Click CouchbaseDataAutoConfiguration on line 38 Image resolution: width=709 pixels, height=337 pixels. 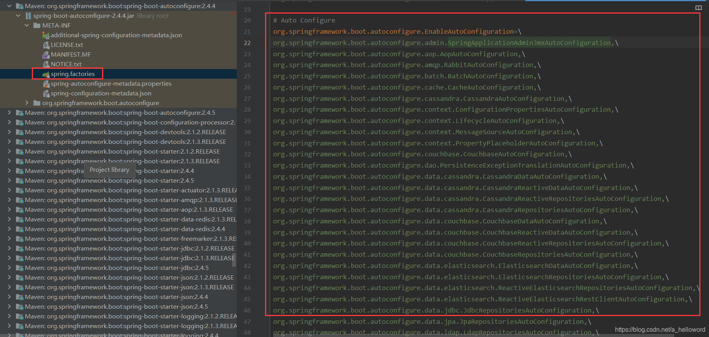pyautogui.click(x=541, y=221)
